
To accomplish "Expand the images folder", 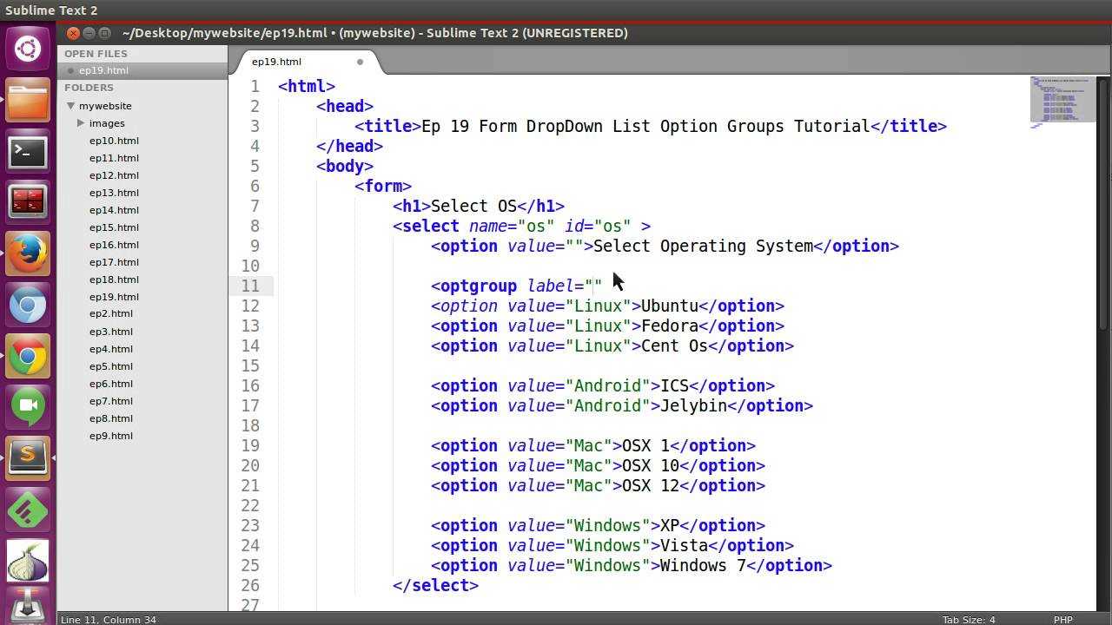I will tap(81, 123).
